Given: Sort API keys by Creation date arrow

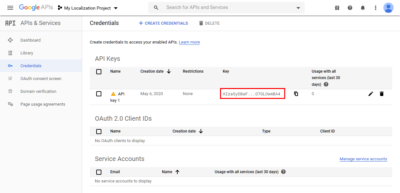Looking at the screenshot, I should tap(169, 71).
